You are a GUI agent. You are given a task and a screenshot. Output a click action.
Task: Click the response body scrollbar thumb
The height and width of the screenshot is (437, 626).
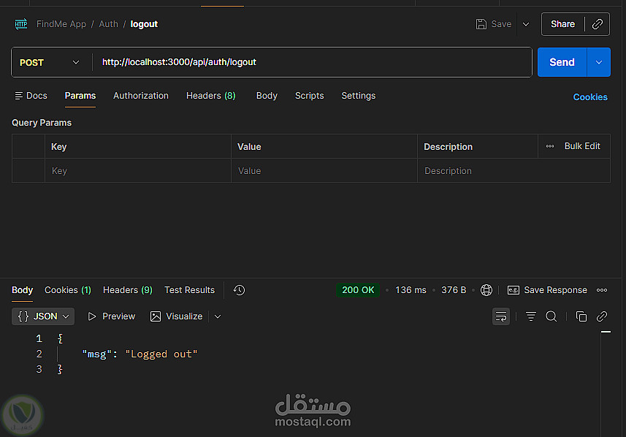click(x=606, y=332)
